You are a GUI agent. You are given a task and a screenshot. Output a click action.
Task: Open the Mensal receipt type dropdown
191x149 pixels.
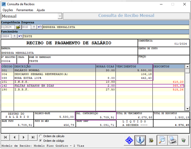point(60,16)
